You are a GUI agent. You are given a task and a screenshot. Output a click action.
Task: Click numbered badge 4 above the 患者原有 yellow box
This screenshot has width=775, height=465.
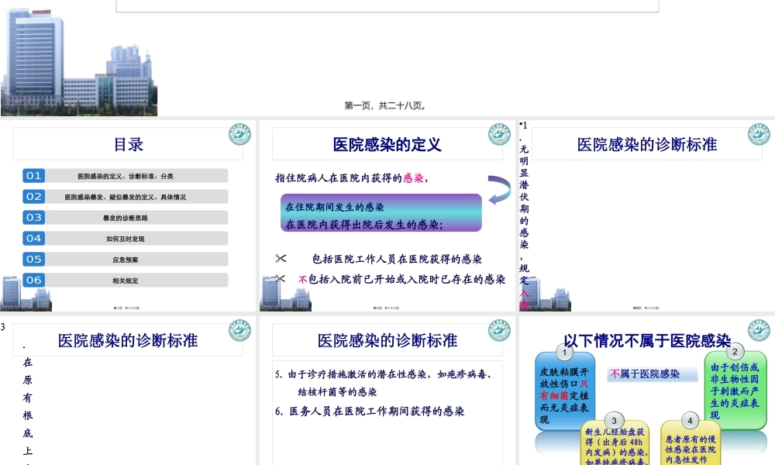coord(690,420)
